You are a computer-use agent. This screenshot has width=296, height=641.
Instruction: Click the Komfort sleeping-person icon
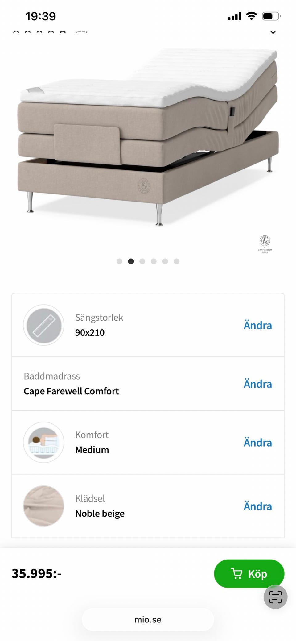coord(43,442)
